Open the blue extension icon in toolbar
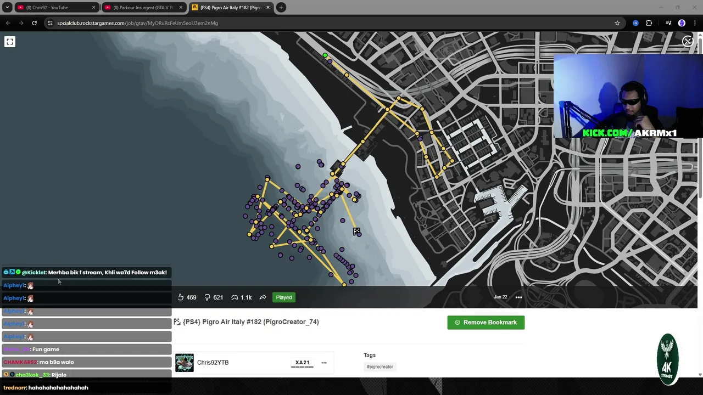Screen dimensions: 703x395 point(635,23)
